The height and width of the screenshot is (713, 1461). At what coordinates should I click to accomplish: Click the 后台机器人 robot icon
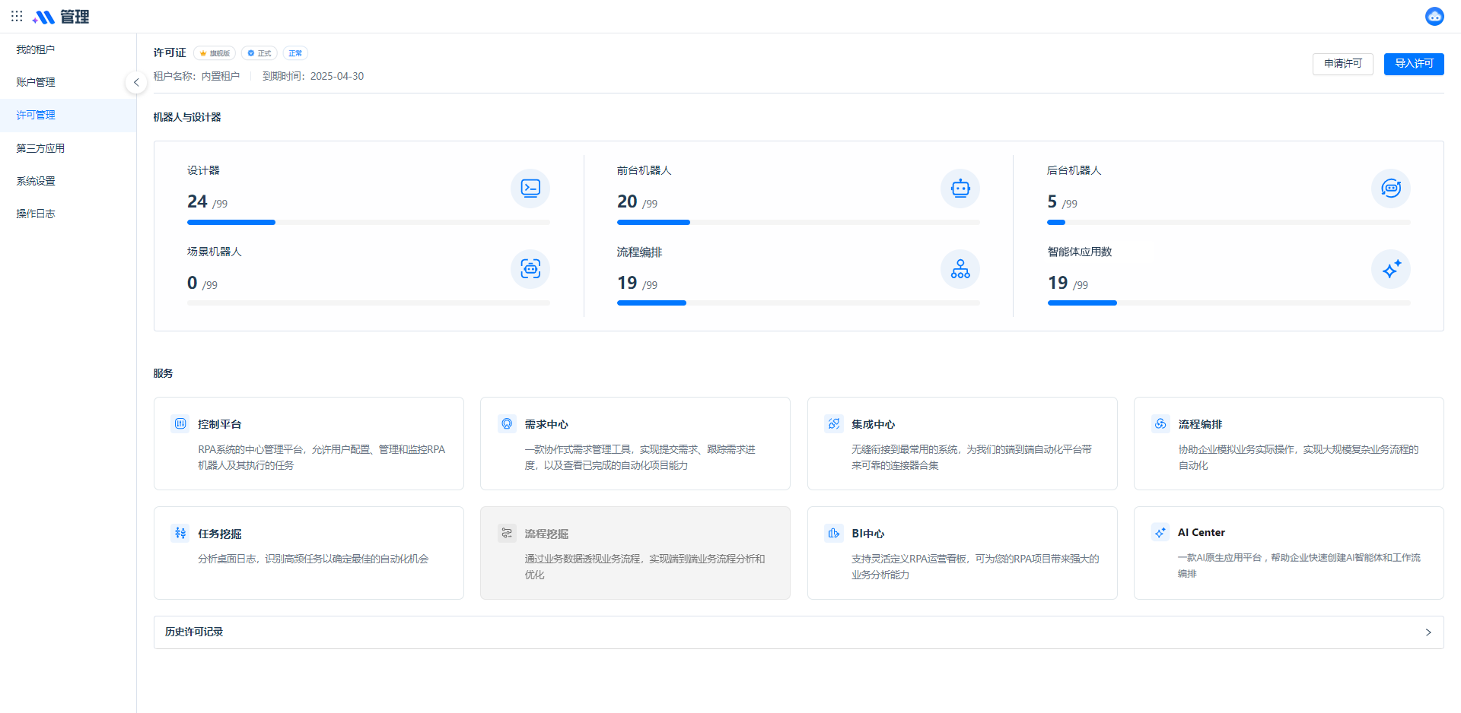tap(1390, 188)
